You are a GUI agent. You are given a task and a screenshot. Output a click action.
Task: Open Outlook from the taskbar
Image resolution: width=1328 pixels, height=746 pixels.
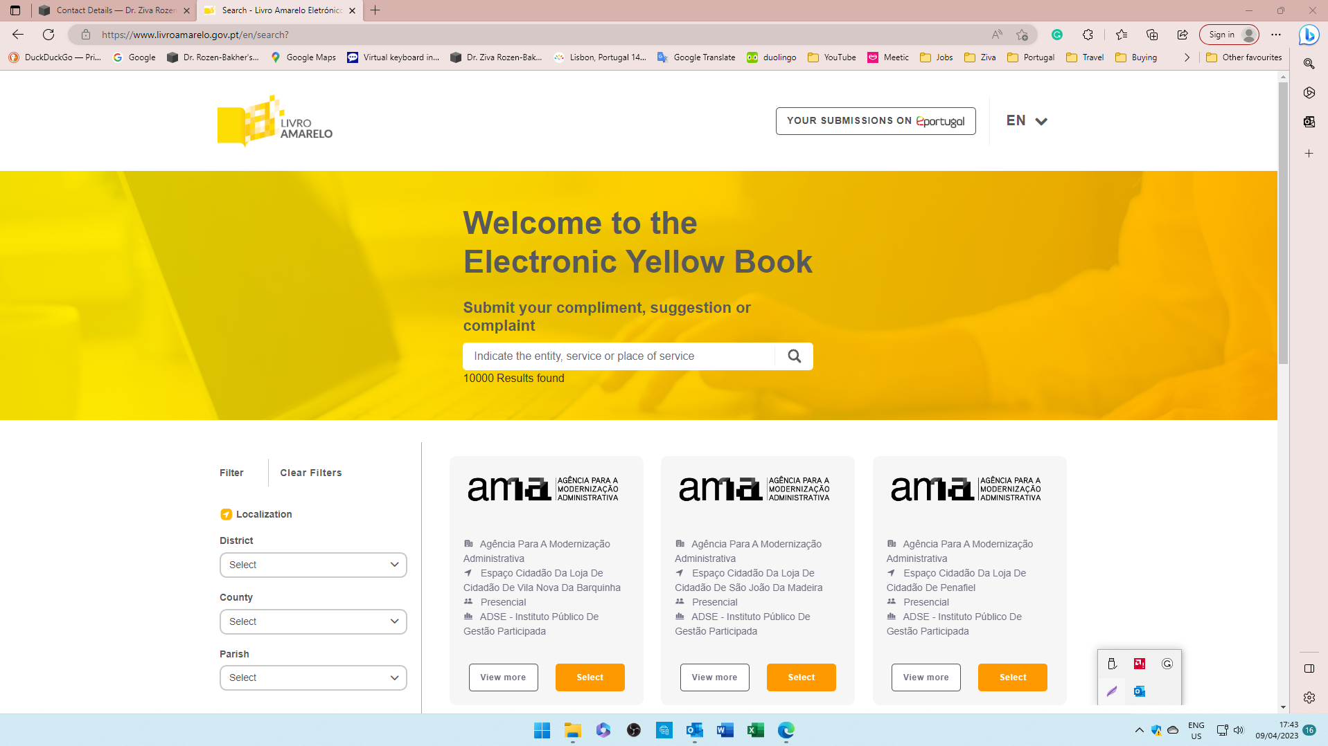pyautogui.click(x=694, y=730)
